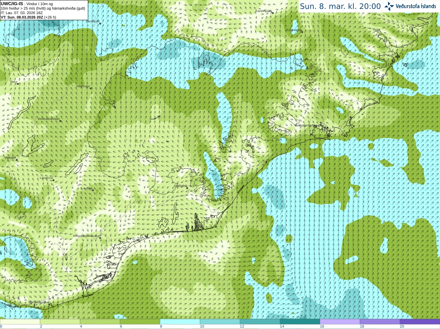Click the legend value 2

41,327
